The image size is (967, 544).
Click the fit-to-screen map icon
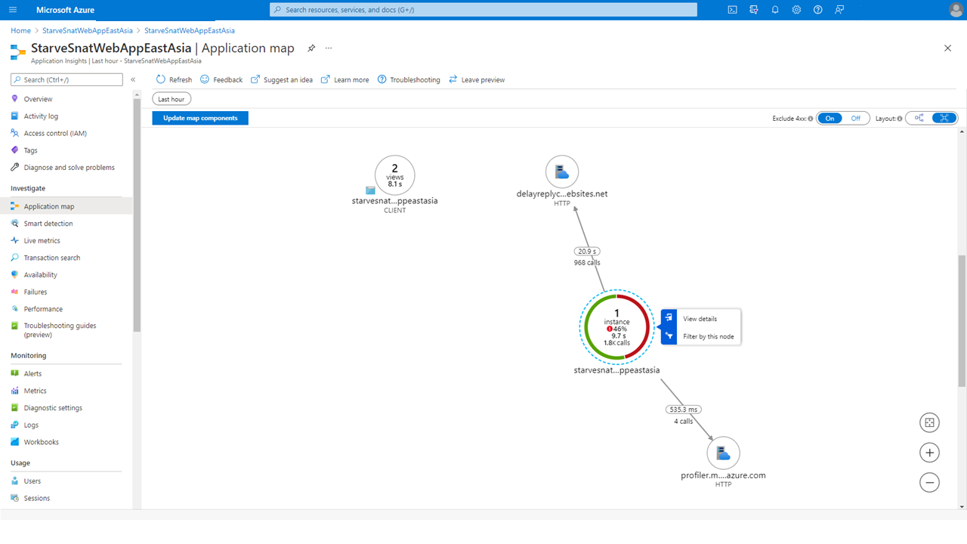click(929, 423)
